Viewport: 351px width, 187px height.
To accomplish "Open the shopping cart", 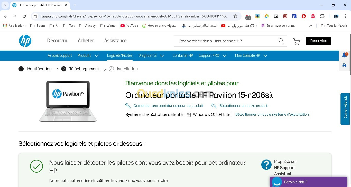I will (x=297, y=41).
